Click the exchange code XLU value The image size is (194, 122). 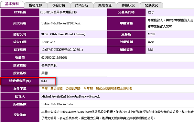[x=151, y=12]
